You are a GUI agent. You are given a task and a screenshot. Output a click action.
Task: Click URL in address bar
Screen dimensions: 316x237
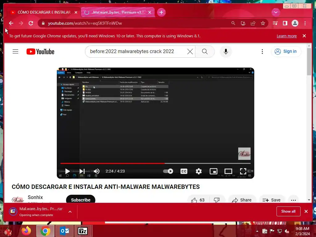coord(85,23)
